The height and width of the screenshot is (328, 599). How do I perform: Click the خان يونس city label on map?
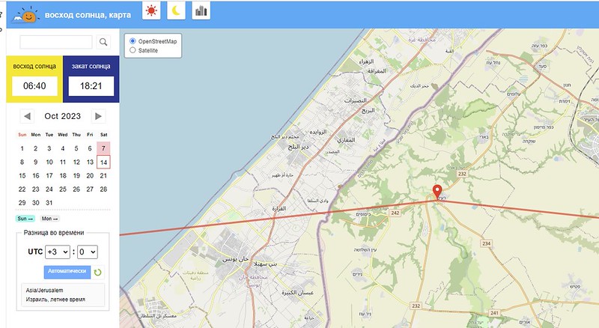point(235,259)
